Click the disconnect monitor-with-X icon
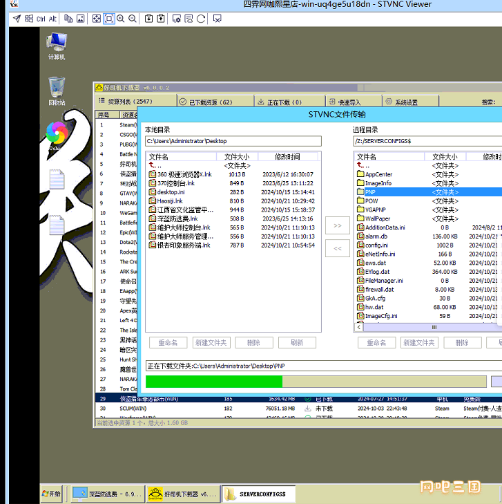This screenshot has height=504, width=502. [218, 19]
